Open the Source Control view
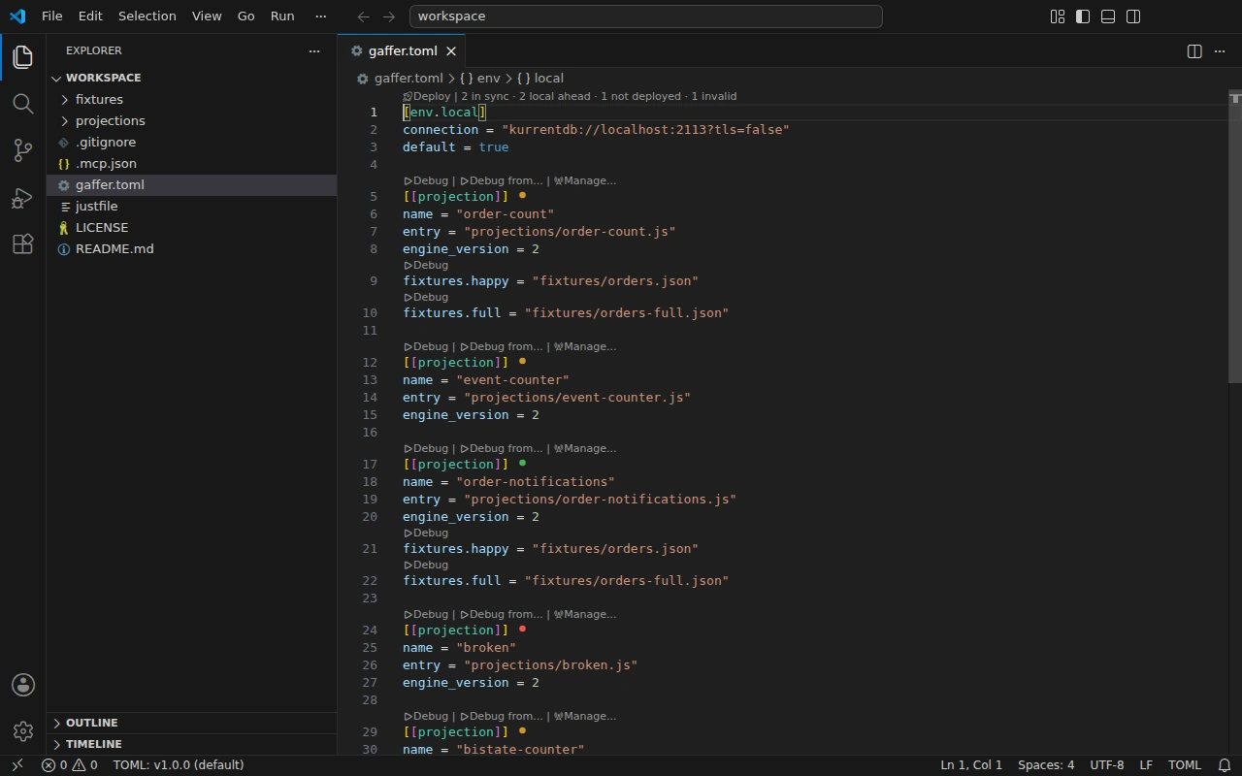 23,150
